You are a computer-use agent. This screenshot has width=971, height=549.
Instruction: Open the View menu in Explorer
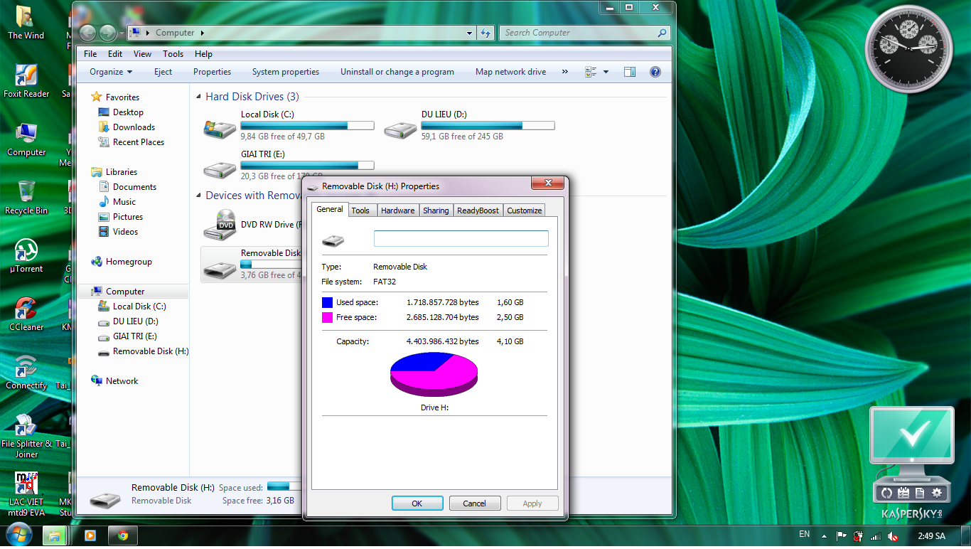(x=142, y=54)
